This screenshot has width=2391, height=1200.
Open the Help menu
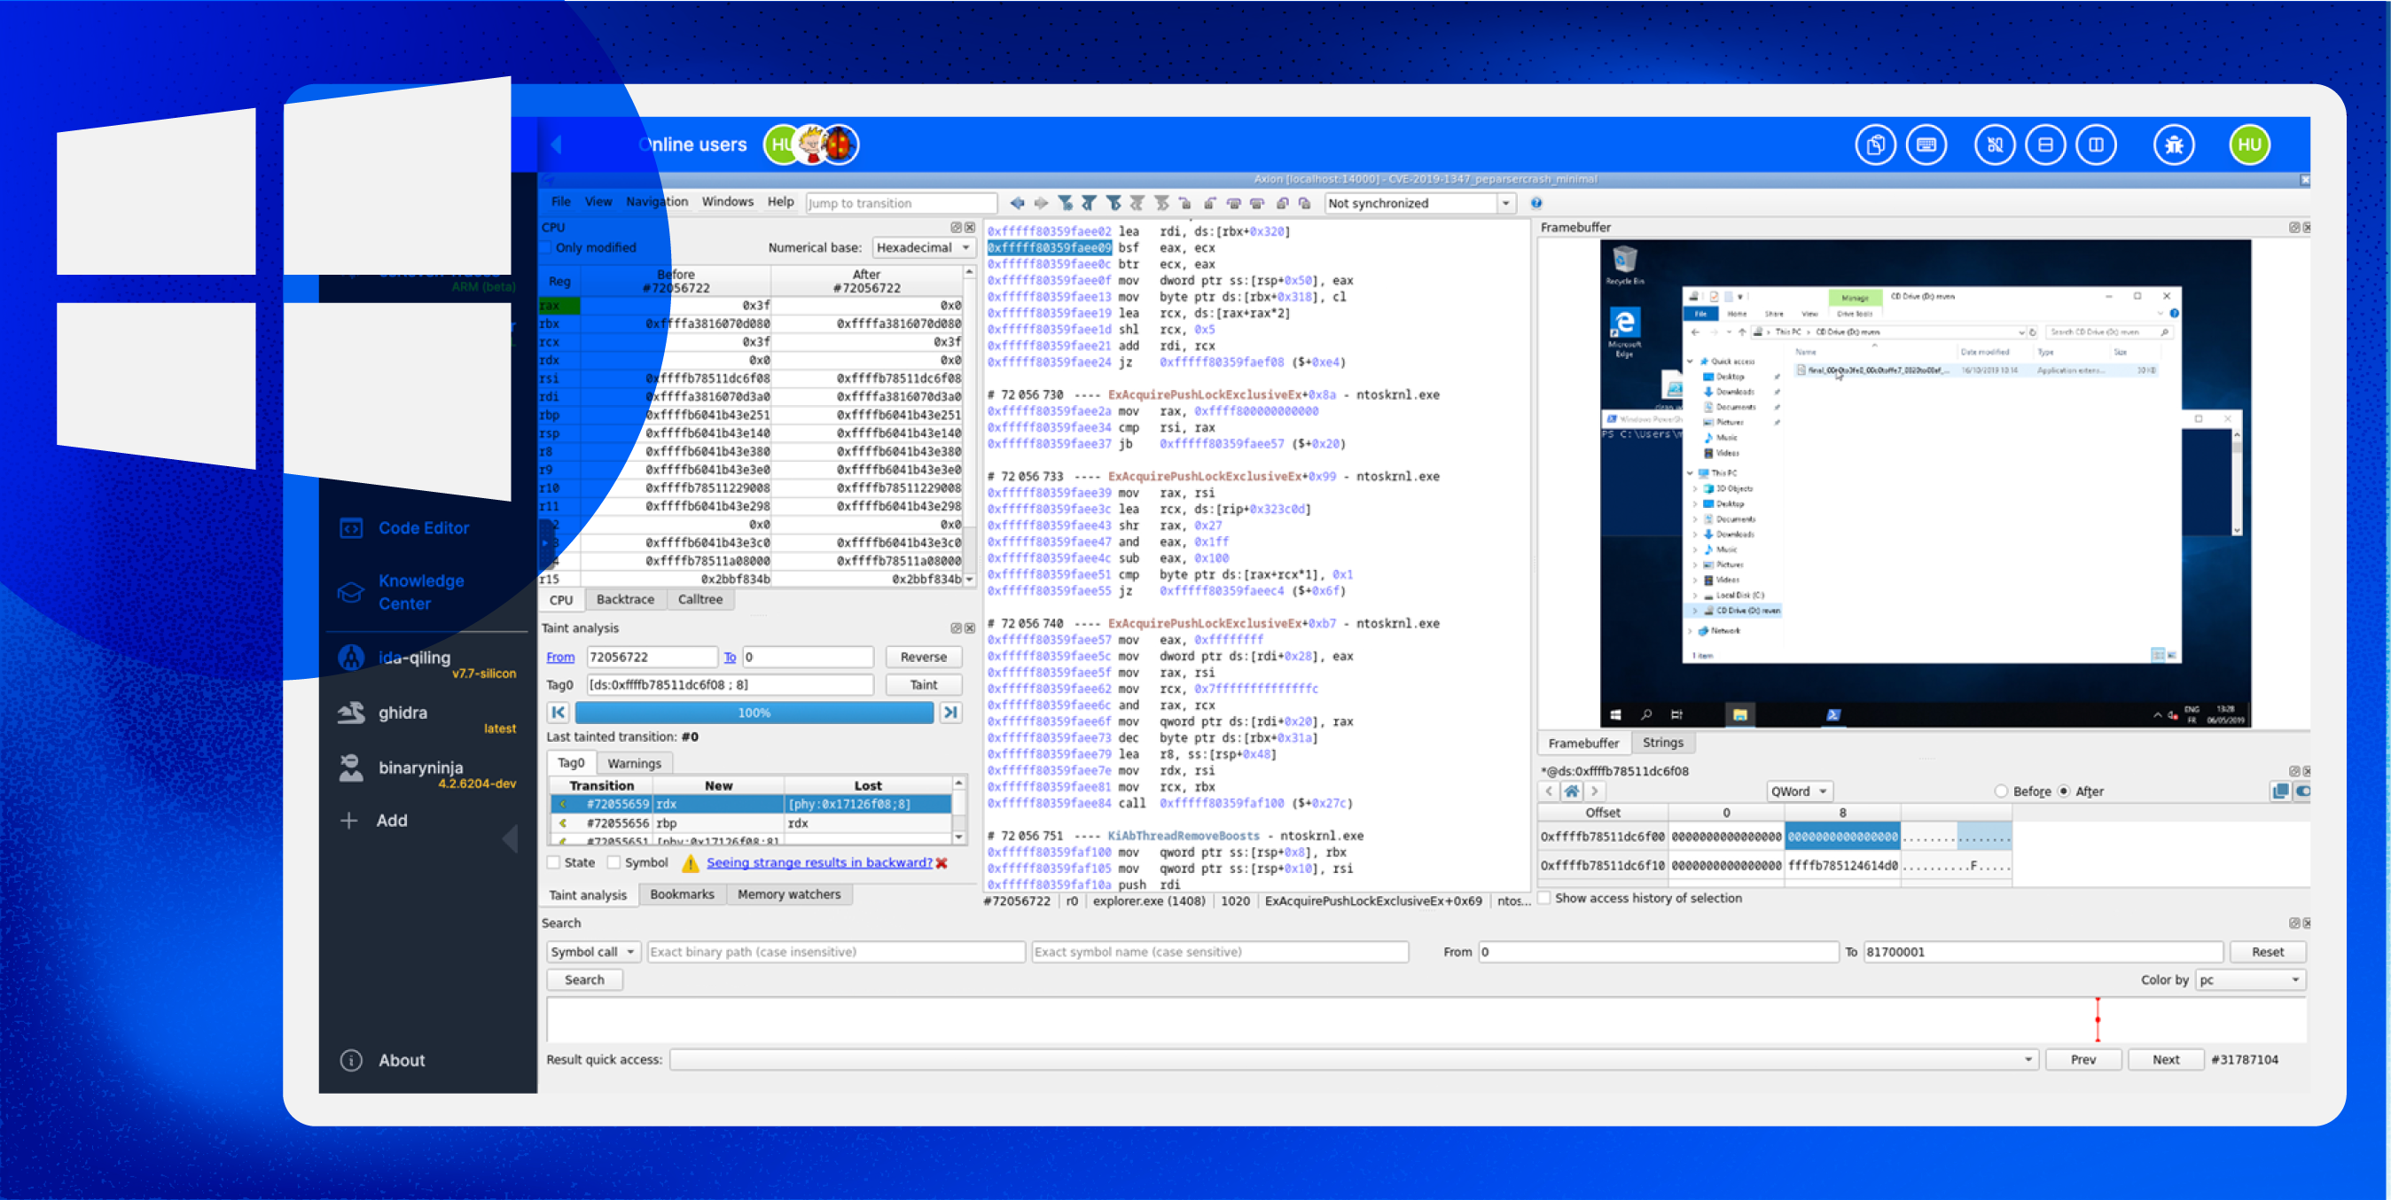[781, 202]
